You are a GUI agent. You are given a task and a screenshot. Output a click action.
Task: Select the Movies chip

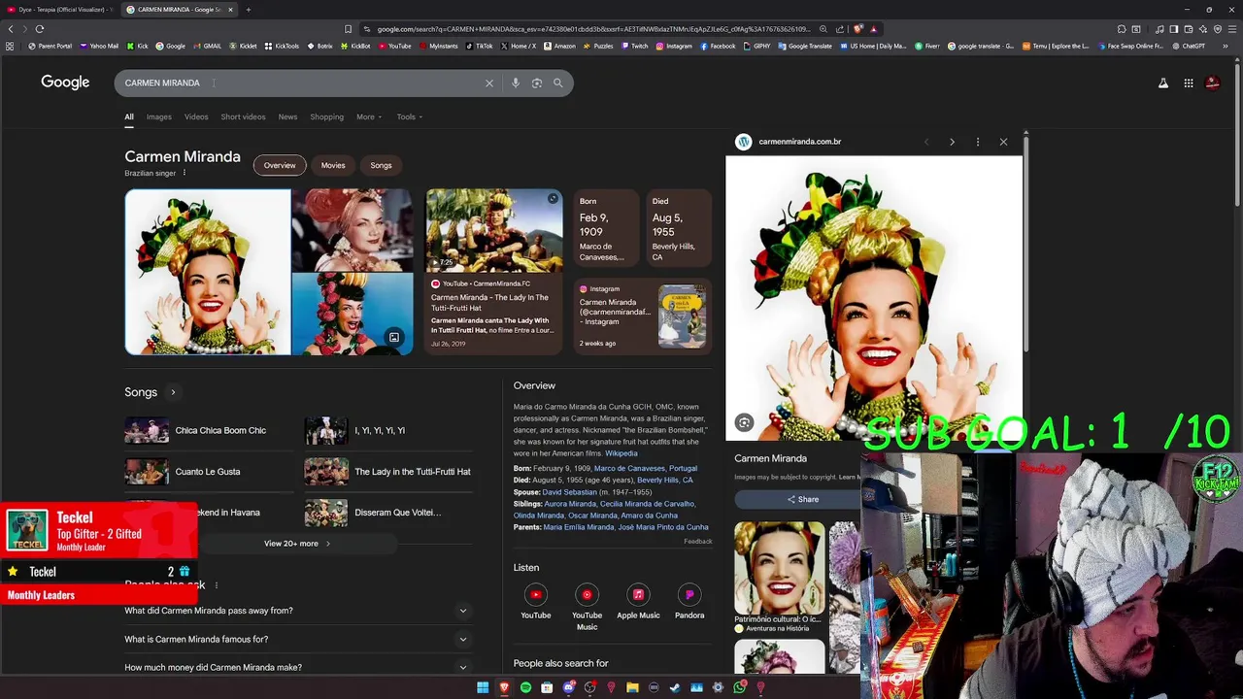pos(333,165)
